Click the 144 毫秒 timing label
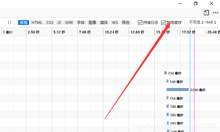Viewport: 220px width, 132px height. [x=176, y=82]
